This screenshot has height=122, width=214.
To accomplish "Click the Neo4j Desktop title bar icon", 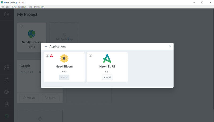I will click(x=2, y=2).
